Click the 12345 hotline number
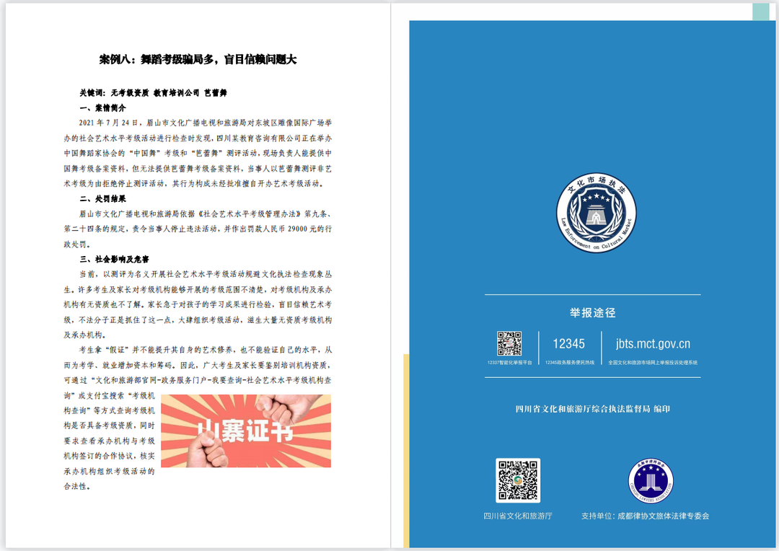 (x=569, y=344)
